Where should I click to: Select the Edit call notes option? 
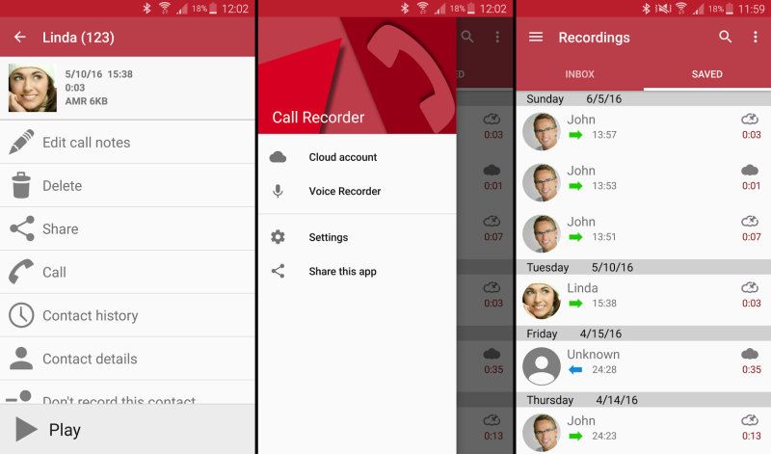coord(127,142)
